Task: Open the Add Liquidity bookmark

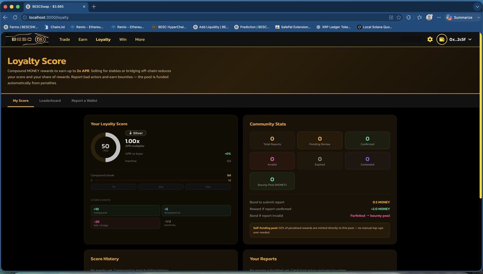Action: [x=211, y=27]
